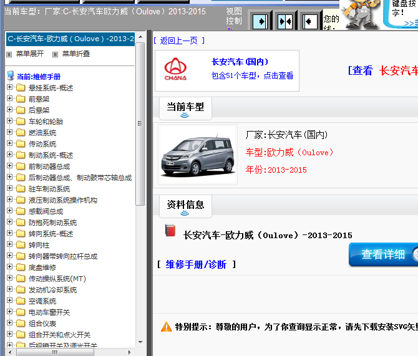The image size is (418, 356).
Task: Open the 资料信息 tab
Action: 185,206
